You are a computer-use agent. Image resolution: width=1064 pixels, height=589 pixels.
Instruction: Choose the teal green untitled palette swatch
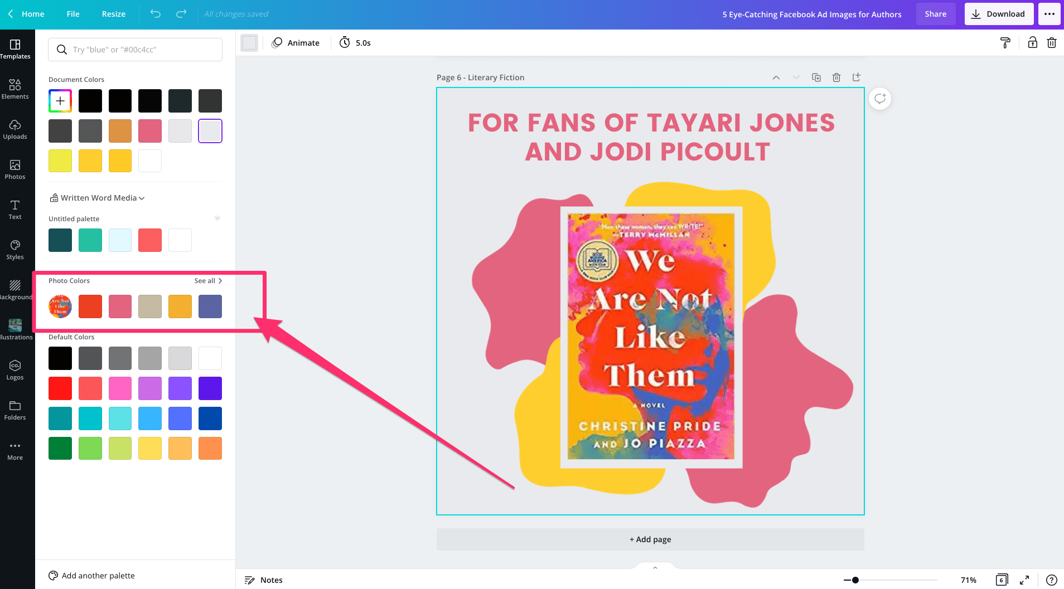(90, 240)
